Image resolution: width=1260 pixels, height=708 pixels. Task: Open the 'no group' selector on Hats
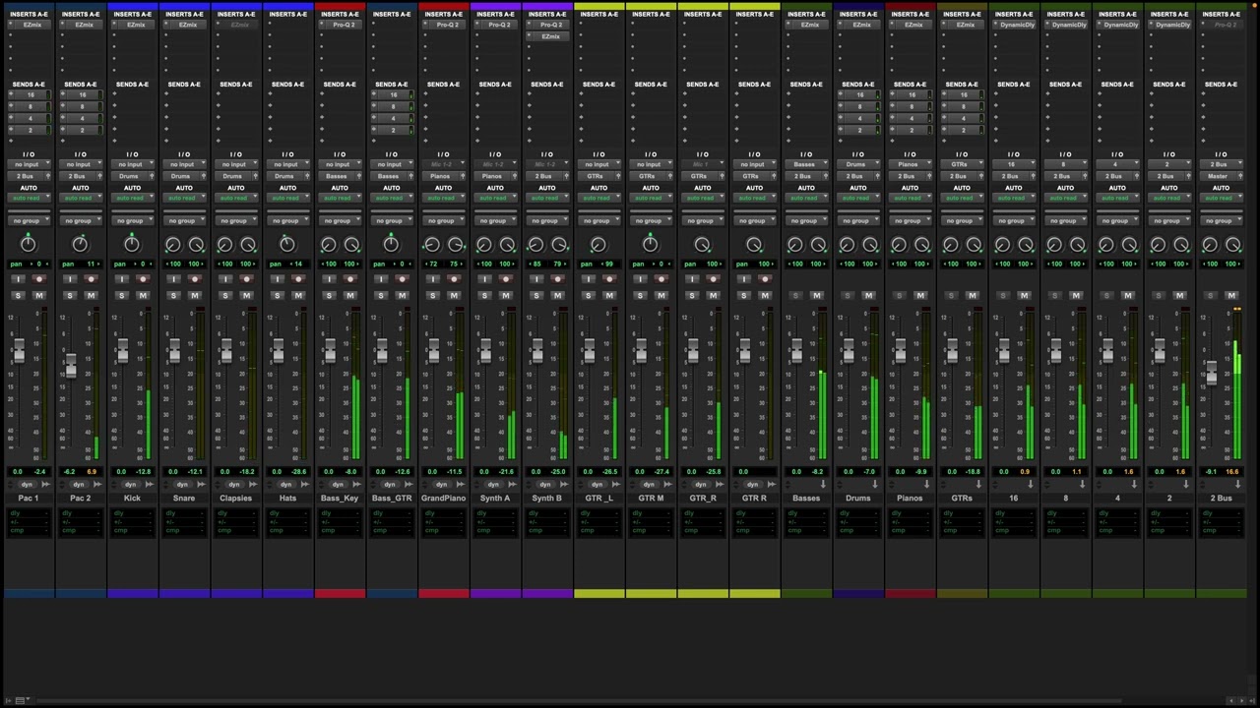(x=287, y=220)
